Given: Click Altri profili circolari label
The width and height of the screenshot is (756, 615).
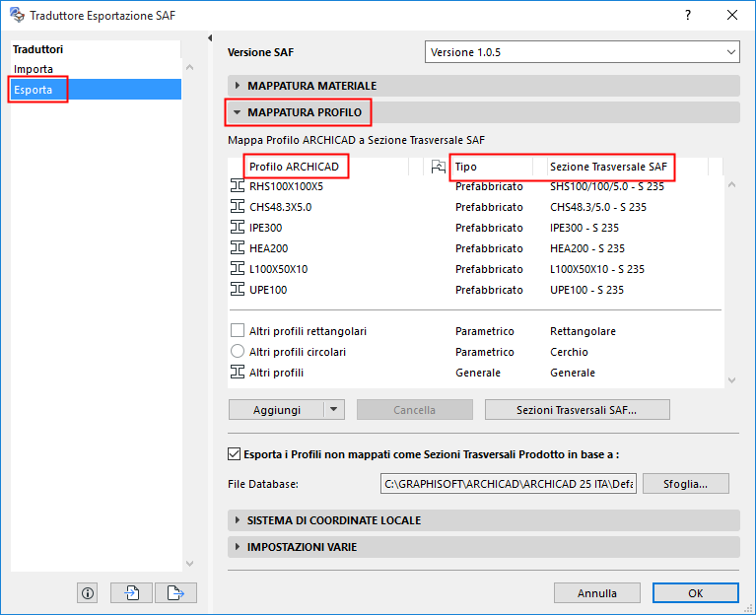Looking at the screenshot, I should [298, 352].
